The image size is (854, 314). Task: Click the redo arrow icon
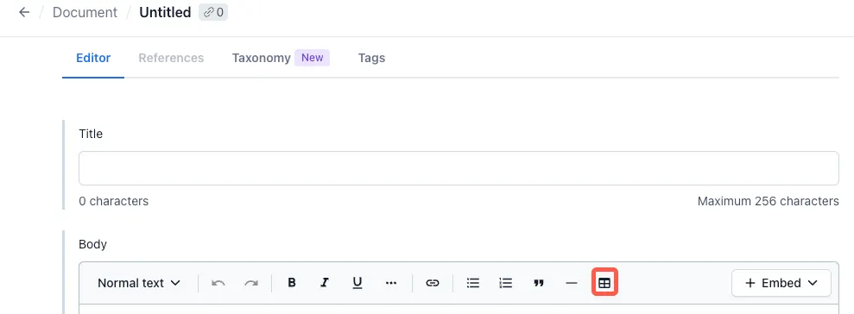click(x=251, y=283)
